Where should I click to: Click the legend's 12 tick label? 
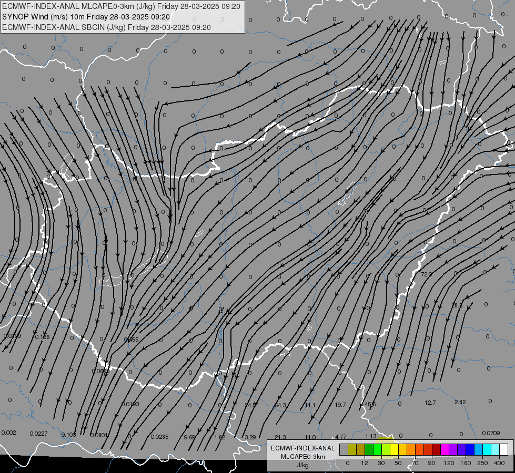(365, 463)
